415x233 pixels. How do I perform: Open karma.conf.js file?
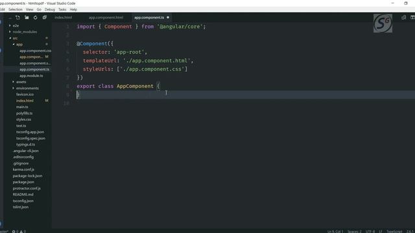[x=23, y=170]
